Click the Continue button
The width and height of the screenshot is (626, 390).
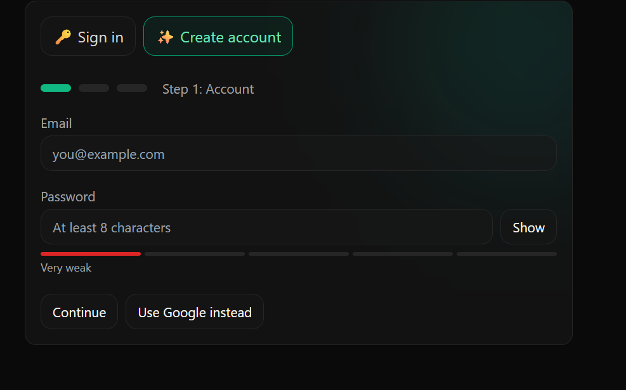tap(79, 311)
